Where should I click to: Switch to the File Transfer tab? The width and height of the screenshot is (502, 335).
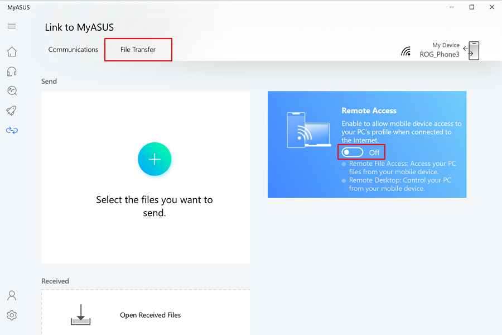click(x=138, y=50)
